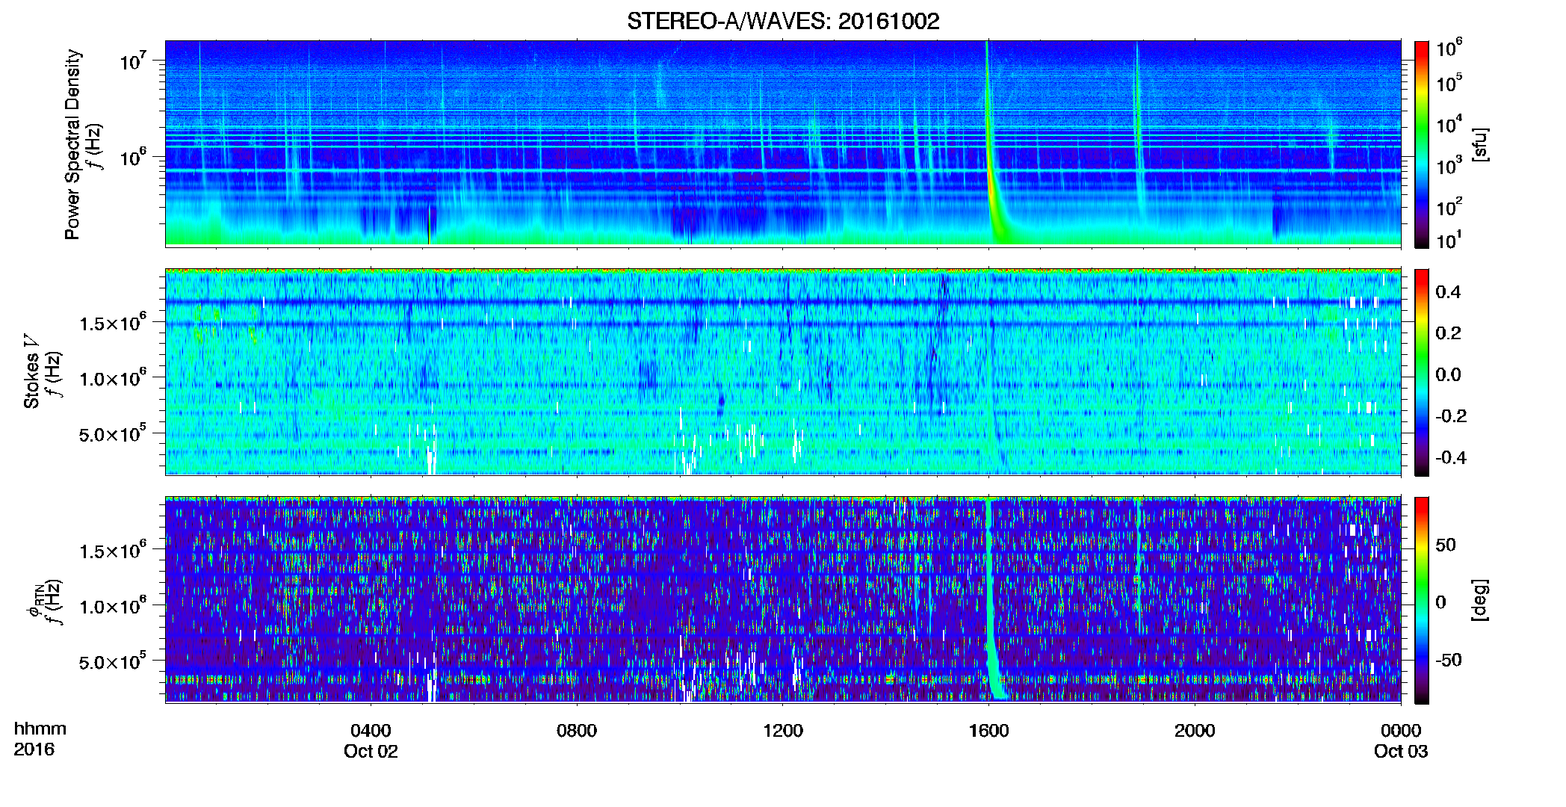Click the 0800 time tick label
Image resolution: width=1566 pixels, height=807 pixels.
[x=577, y=731]
